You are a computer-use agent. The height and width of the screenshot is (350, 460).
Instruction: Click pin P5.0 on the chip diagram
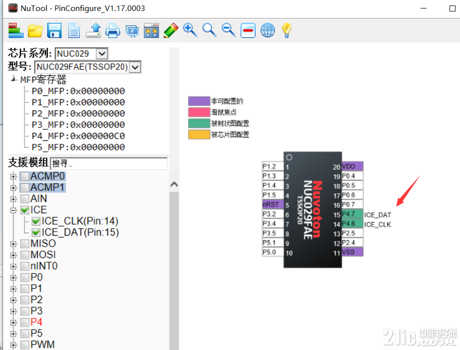(272, 252)
